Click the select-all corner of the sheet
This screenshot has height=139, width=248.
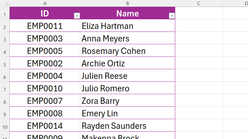(x=5, y=3)
